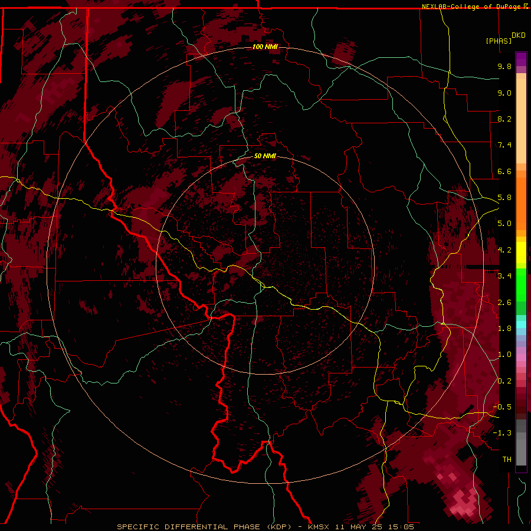The height and width of the screenshot is (531, 531).
Task: Pick the cyan band in color bar
Action: (x=521, y=324)
